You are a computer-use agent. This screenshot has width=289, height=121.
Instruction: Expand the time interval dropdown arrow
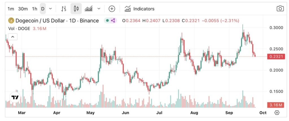coord(50,9)
